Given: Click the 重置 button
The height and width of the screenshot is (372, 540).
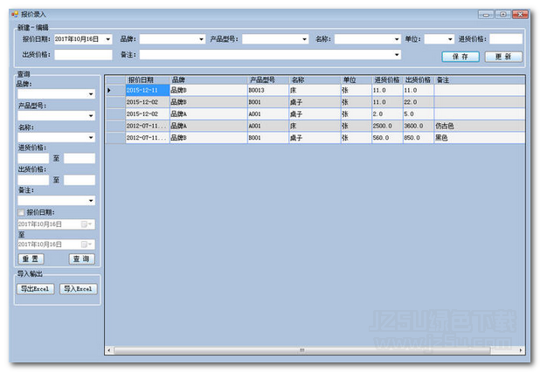Looking at the screenshot, I should [31, 258].
